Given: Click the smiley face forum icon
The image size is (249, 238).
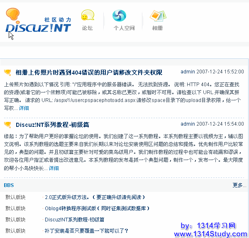Looking at the screenshot, I should (x=87, y=16).
